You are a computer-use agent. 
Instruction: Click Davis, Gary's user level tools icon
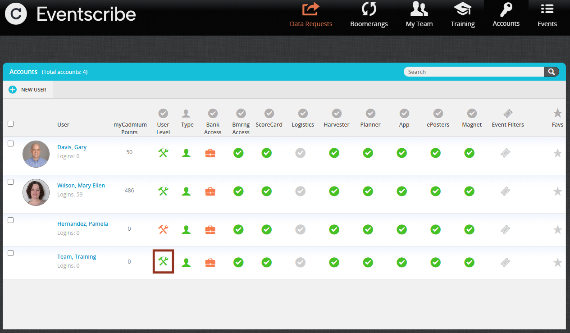pyautogui.click(x=163, y=153)
